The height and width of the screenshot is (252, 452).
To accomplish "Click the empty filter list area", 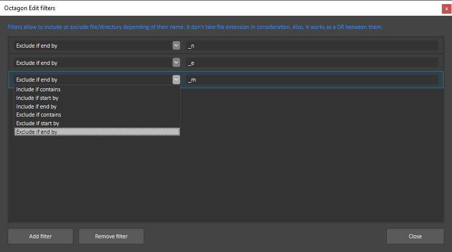I will (x=304, y=162).
